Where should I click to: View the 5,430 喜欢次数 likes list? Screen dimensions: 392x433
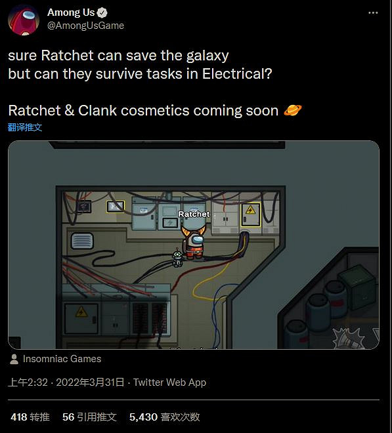[x=165, y=417]
